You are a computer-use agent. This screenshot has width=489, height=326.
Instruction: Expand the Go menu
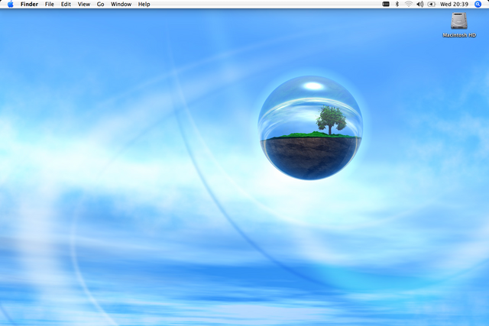pyautogui.click(x=100, y=5)
